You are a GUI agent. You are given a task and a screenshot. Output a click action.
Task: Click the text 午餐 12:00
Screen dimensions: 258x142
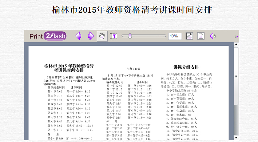click(x=134, y=69)
